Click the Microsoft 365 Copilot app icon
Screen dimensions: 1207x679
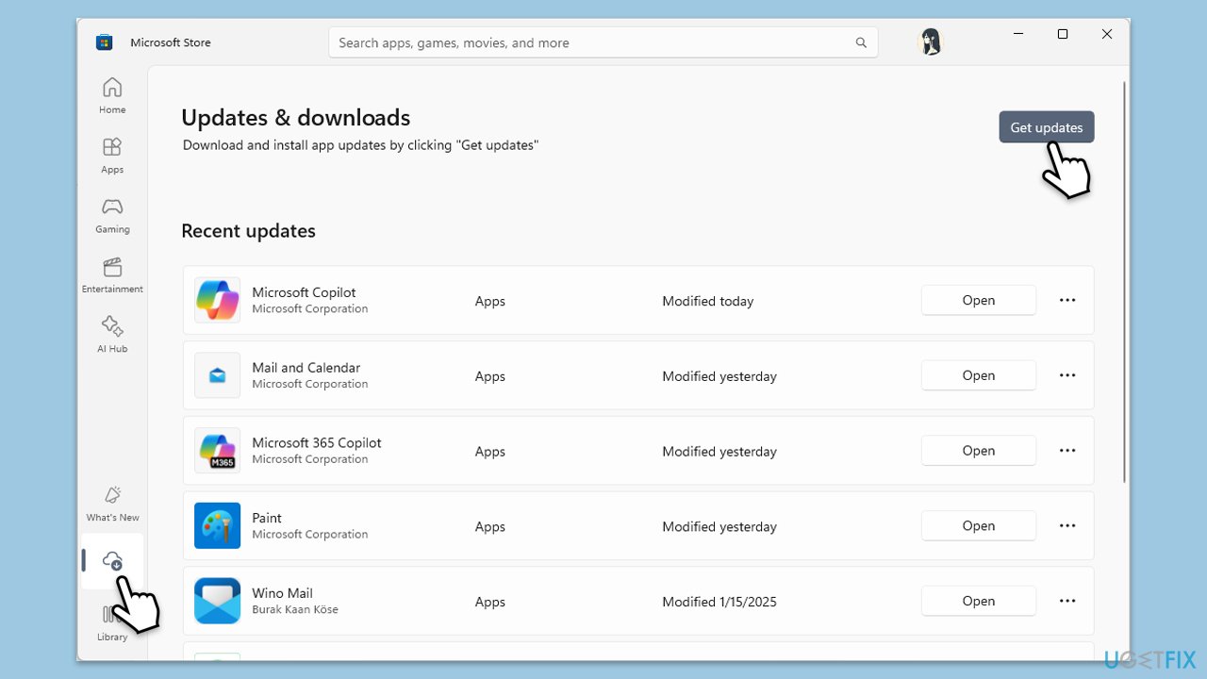[217, 451]
